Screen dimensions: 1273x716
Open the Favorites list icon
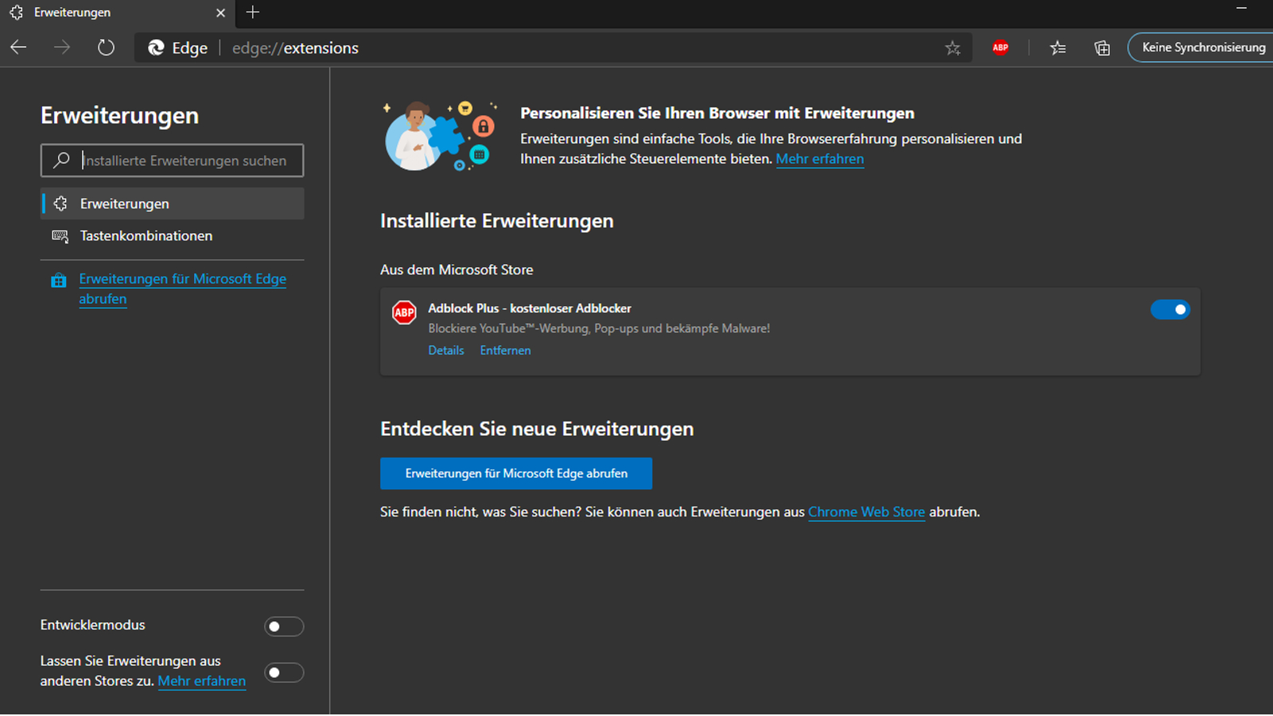pos(1057,49)
